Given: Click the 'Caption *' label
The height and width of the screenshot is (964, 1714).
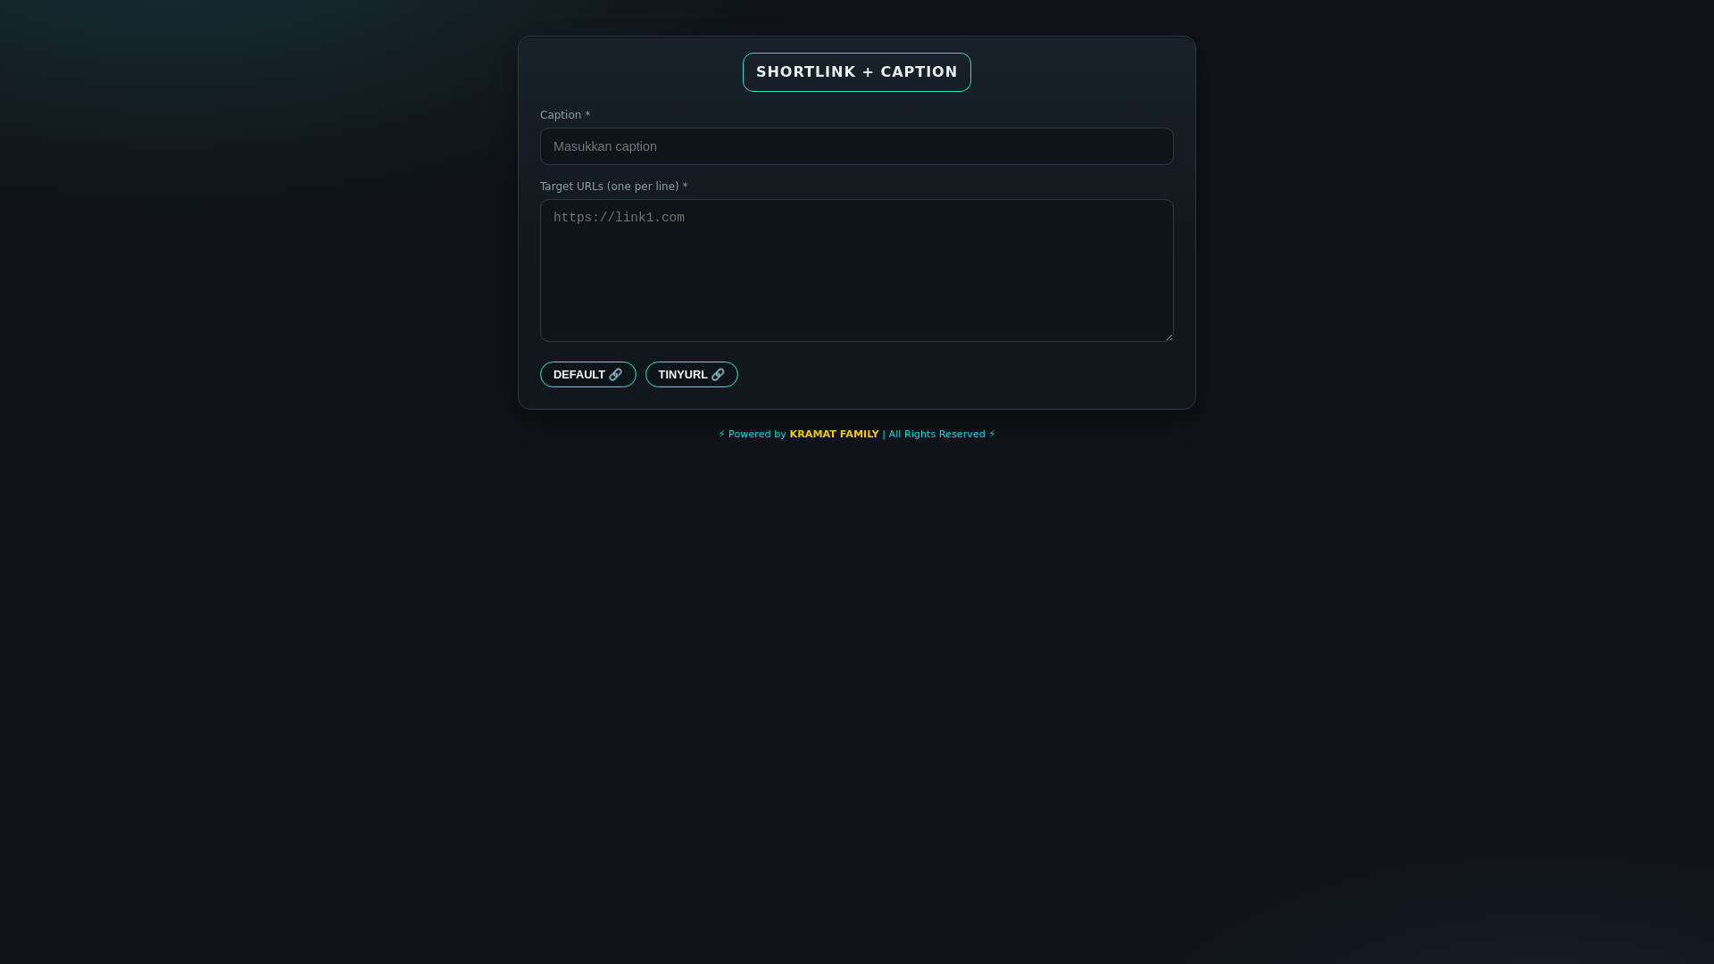Looking at the screenshot, I should 565,115.
